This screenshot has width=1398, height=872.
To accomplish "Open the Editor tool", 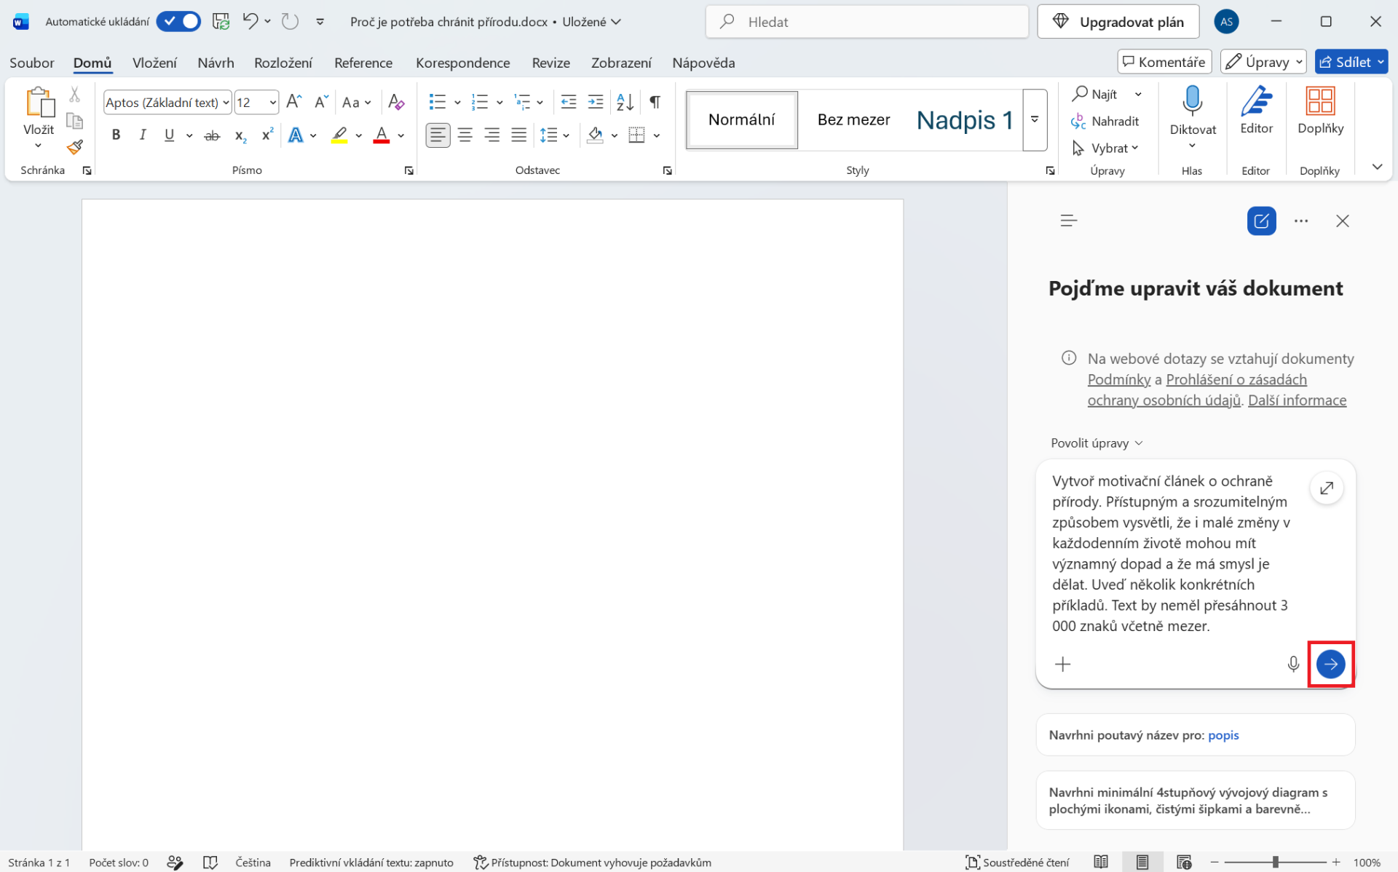I will [x=1256, y=110].
